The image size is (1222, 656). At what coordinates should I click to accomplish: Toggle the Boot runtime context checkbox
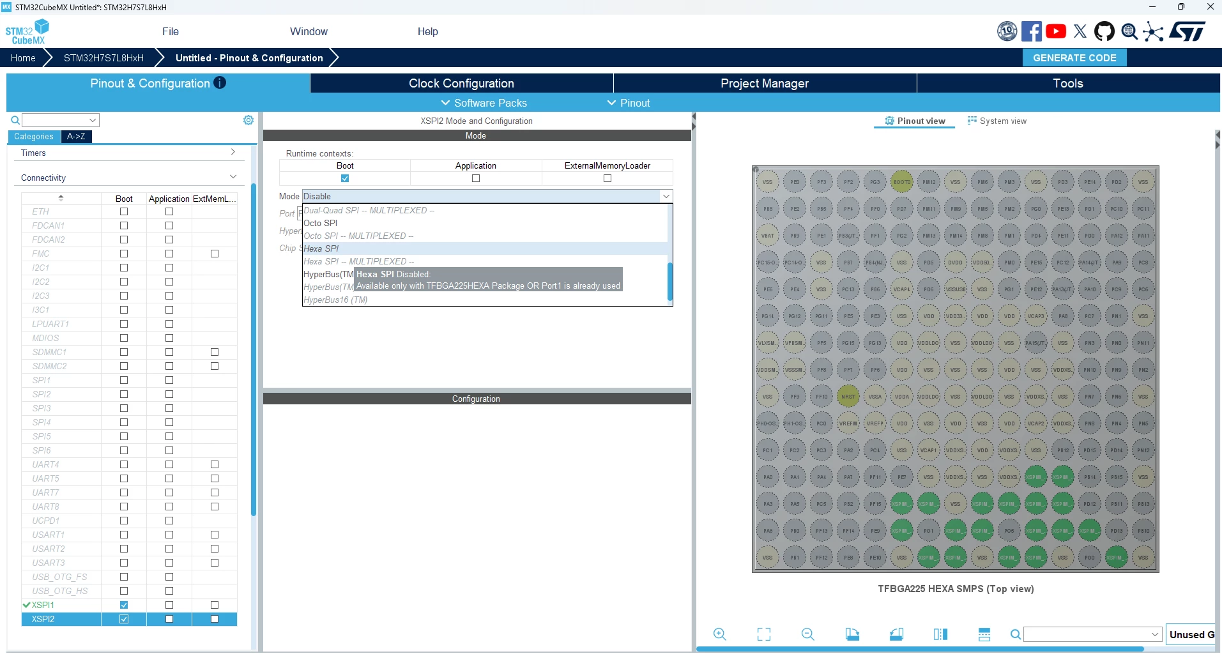pyautogui.click(x=345, y=179)
